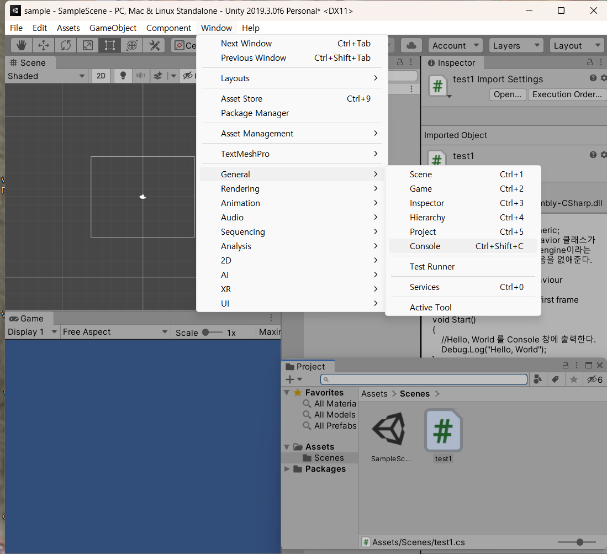
Task: Click Search by Type icon in Project
Action: point(537,379)
